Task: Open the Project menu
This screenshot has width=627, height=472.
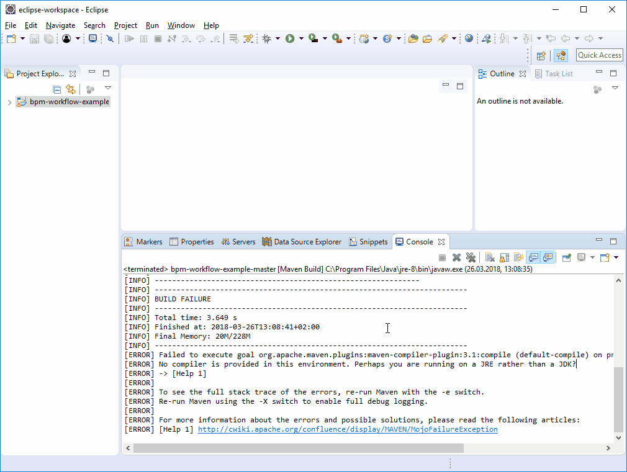Action: pos(125,25)
